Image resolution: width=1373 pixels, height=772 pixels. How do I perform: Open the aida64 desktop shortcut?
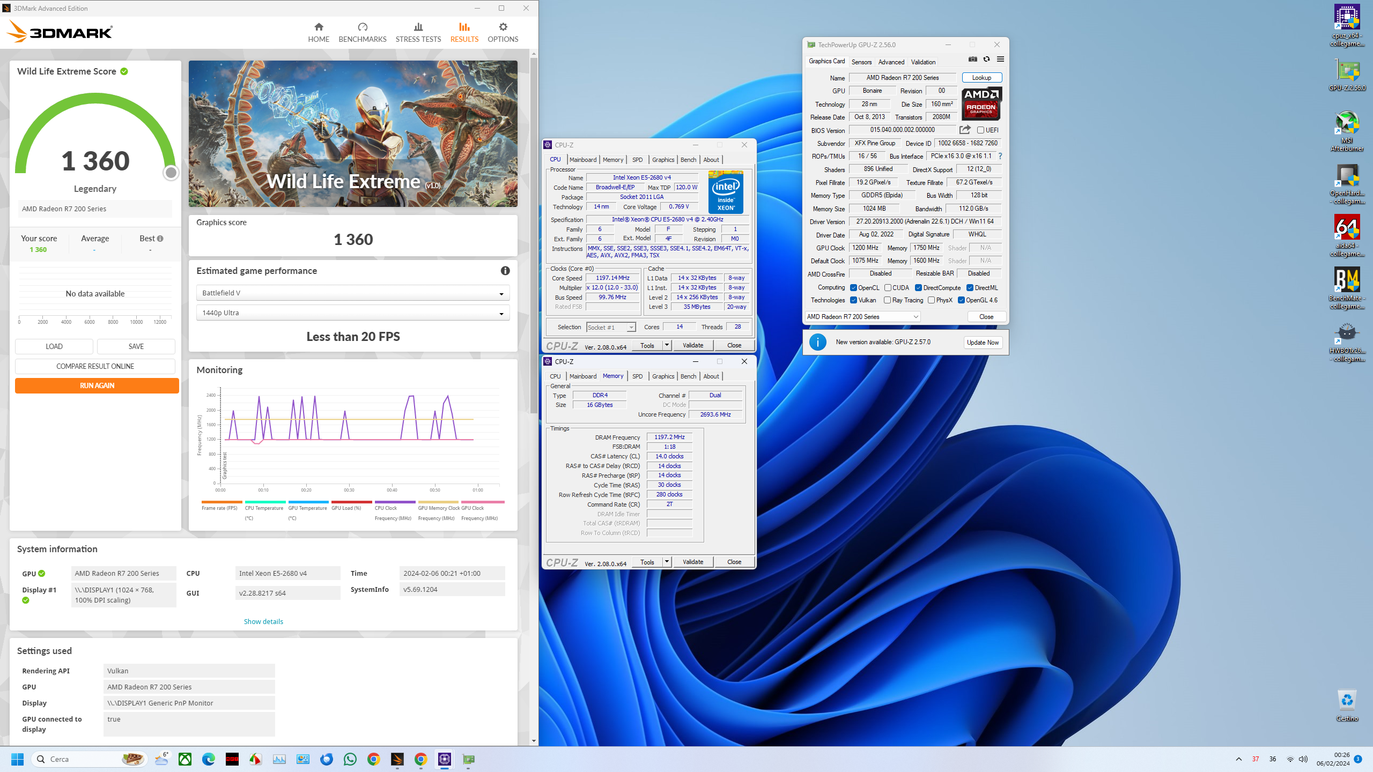pos(1347,236)
